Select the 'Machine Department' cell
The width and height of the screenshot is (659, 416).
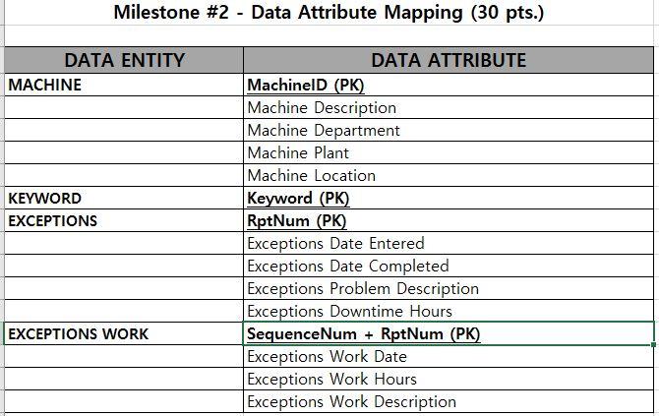[x=449, y=130]
